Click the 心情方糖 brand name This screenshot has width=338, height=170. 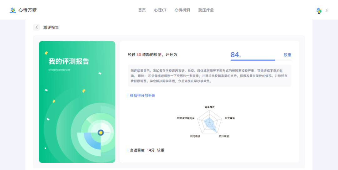(28, 10)
